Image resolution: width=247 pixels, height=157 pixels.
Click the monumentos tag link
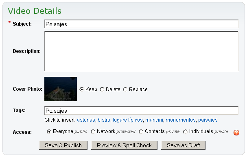181,120
